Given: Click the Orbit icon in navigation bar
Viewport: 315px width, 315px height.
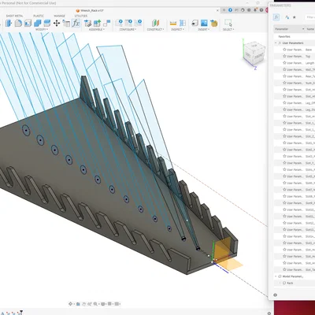Looking at the screenshot, I should click(70, 304).
